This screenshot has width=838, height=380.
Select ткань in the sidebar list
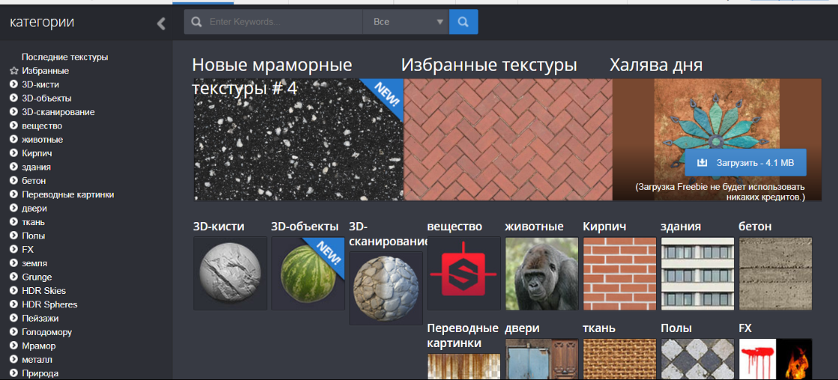33,222
